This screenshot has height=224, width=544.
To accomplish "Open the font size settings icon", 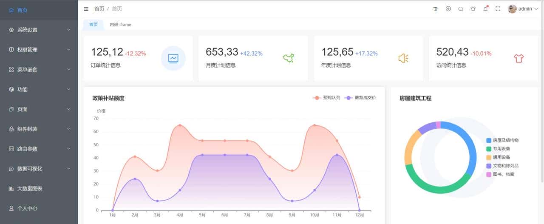I will 435,9.
